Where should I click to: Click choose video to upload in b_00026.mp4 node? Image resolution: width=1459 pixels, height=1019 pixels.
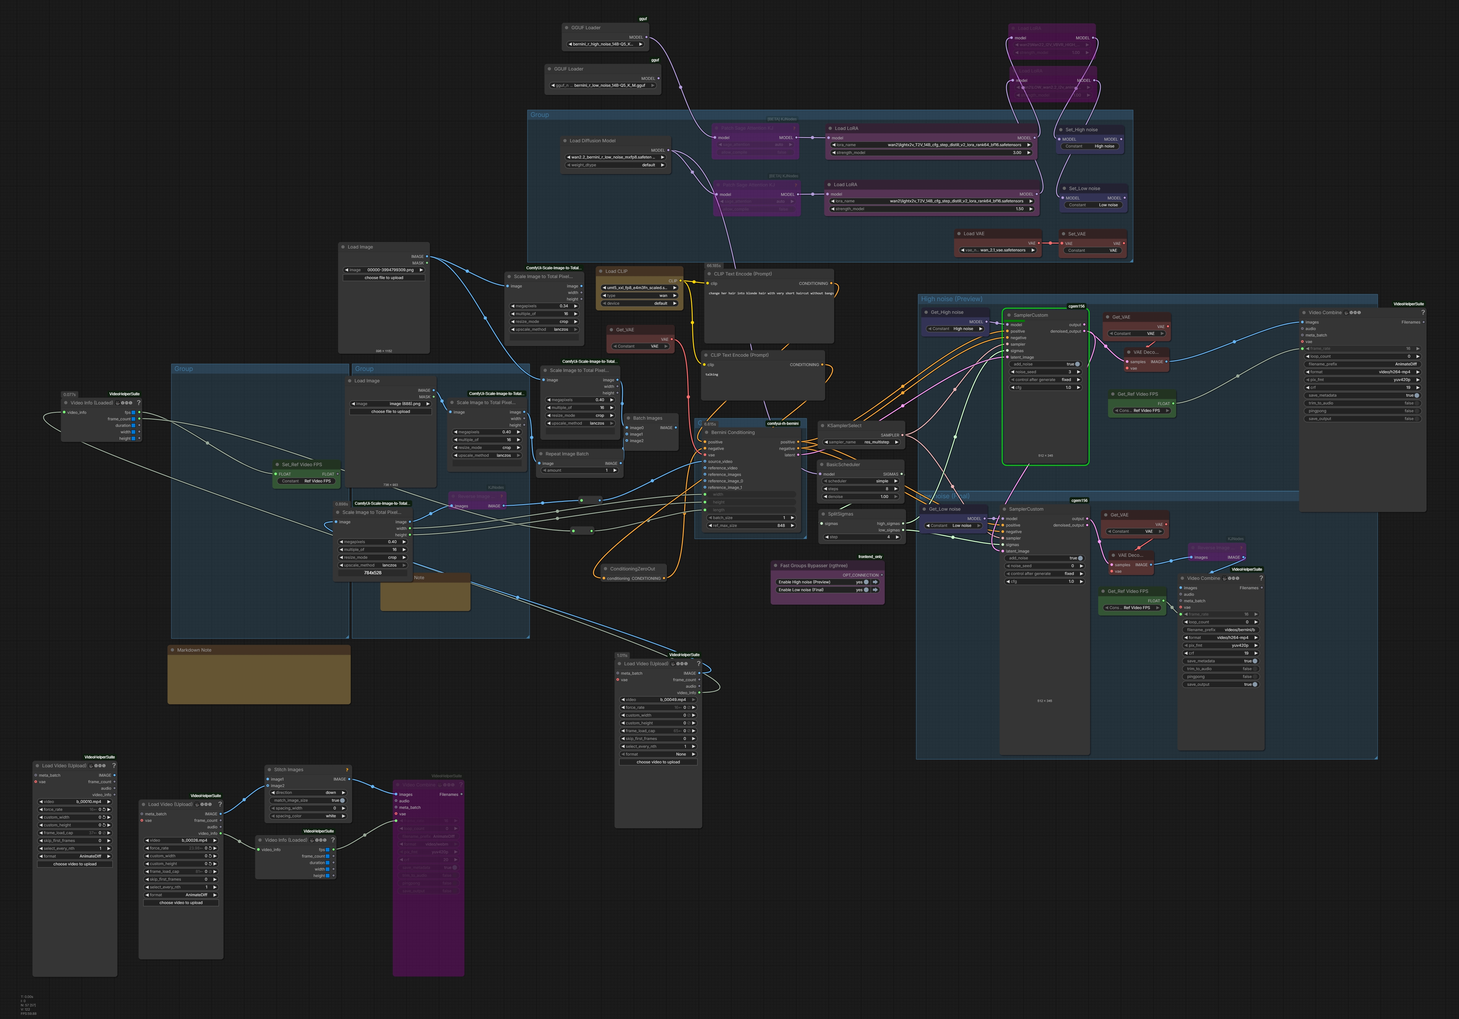click(181, 903)
